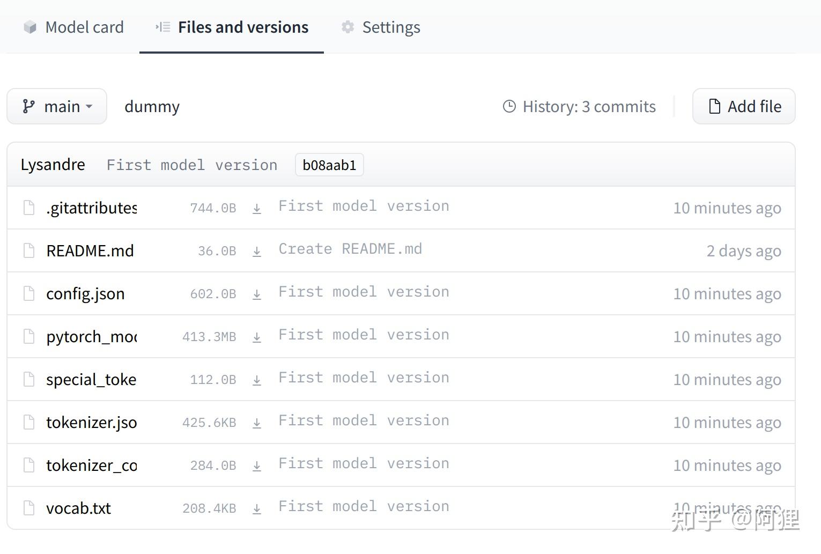Click the dummy repository path

(152, 107)
